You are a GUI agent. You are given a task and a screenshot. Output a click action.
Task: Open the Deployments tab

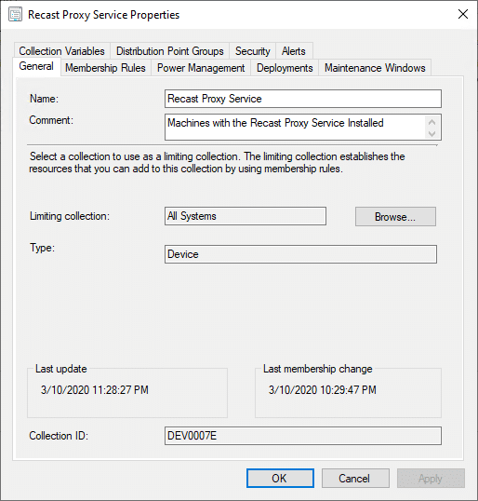pyautogui.click(x=285, y=68)
